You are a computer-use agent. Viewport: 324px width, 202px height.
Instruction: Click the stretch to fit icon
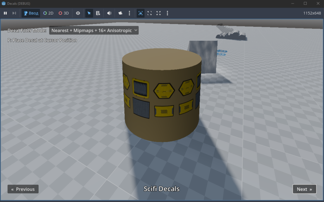(159, 13)
